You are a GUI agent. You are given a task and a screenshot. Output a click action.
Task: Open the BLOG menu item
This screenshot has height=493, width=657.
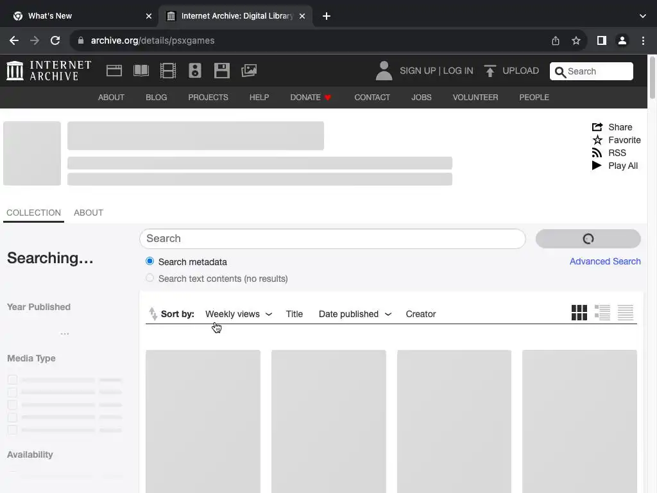coord(157,98)
